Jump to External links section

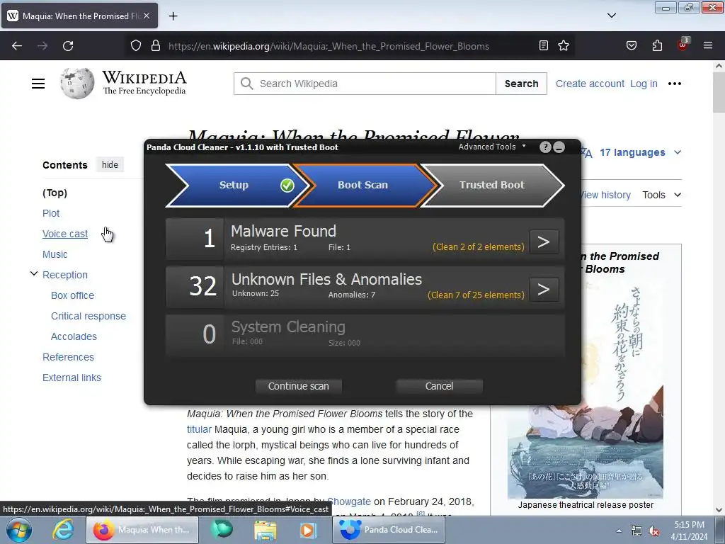(x=72, y=378)
